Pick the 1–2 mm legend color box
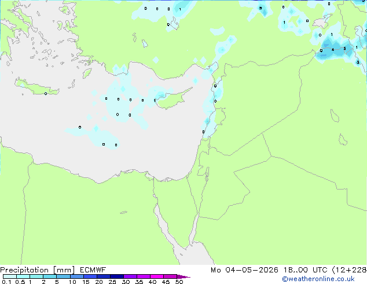Image resolution: width=367 pixels, height=284 pixels. (36, 276)
